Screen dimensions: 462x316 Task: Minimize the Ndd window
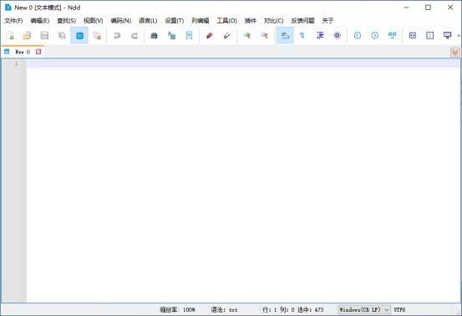tap(406, 8)
